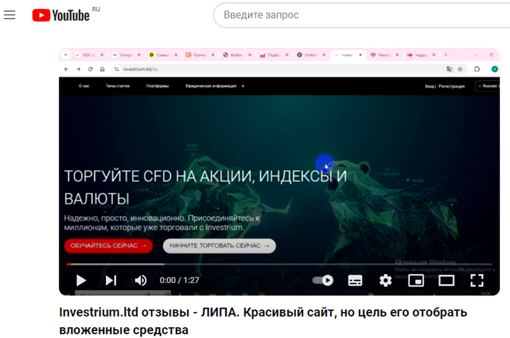Image resolution: width=510 pixels, height=338 pixels.
Task: Open the 'Russian' language dropdown in video
Action: tap(487, 86)
